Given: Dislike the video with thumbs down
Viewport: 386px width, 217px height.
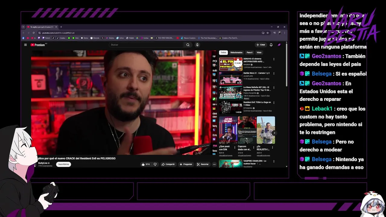Looking at the screenshot, I should pos(155,164).
